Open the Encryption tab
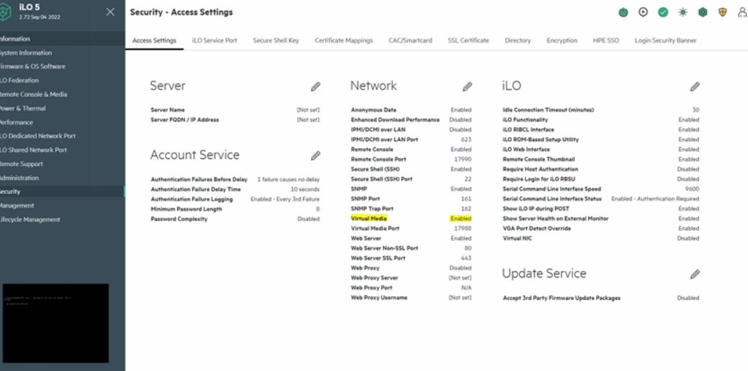748x371 pixels. coord(562,40)
